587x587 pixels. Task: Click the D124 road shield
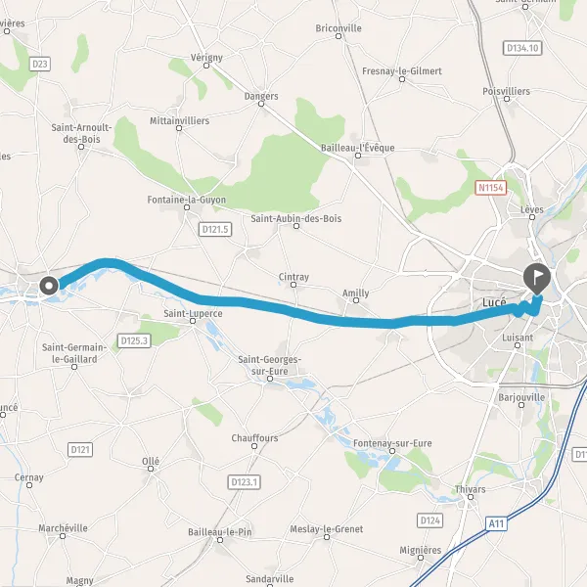(x=429, y=520)
